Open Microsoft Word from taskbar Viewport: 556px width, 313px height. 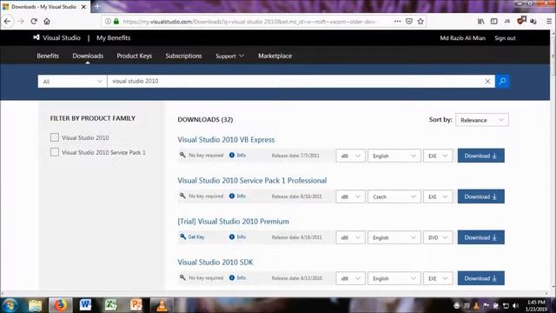coord(85,305)
